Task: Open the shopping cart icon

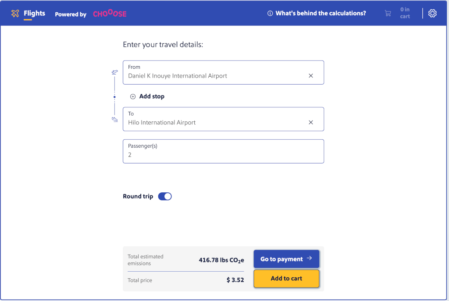Action: 388,13
